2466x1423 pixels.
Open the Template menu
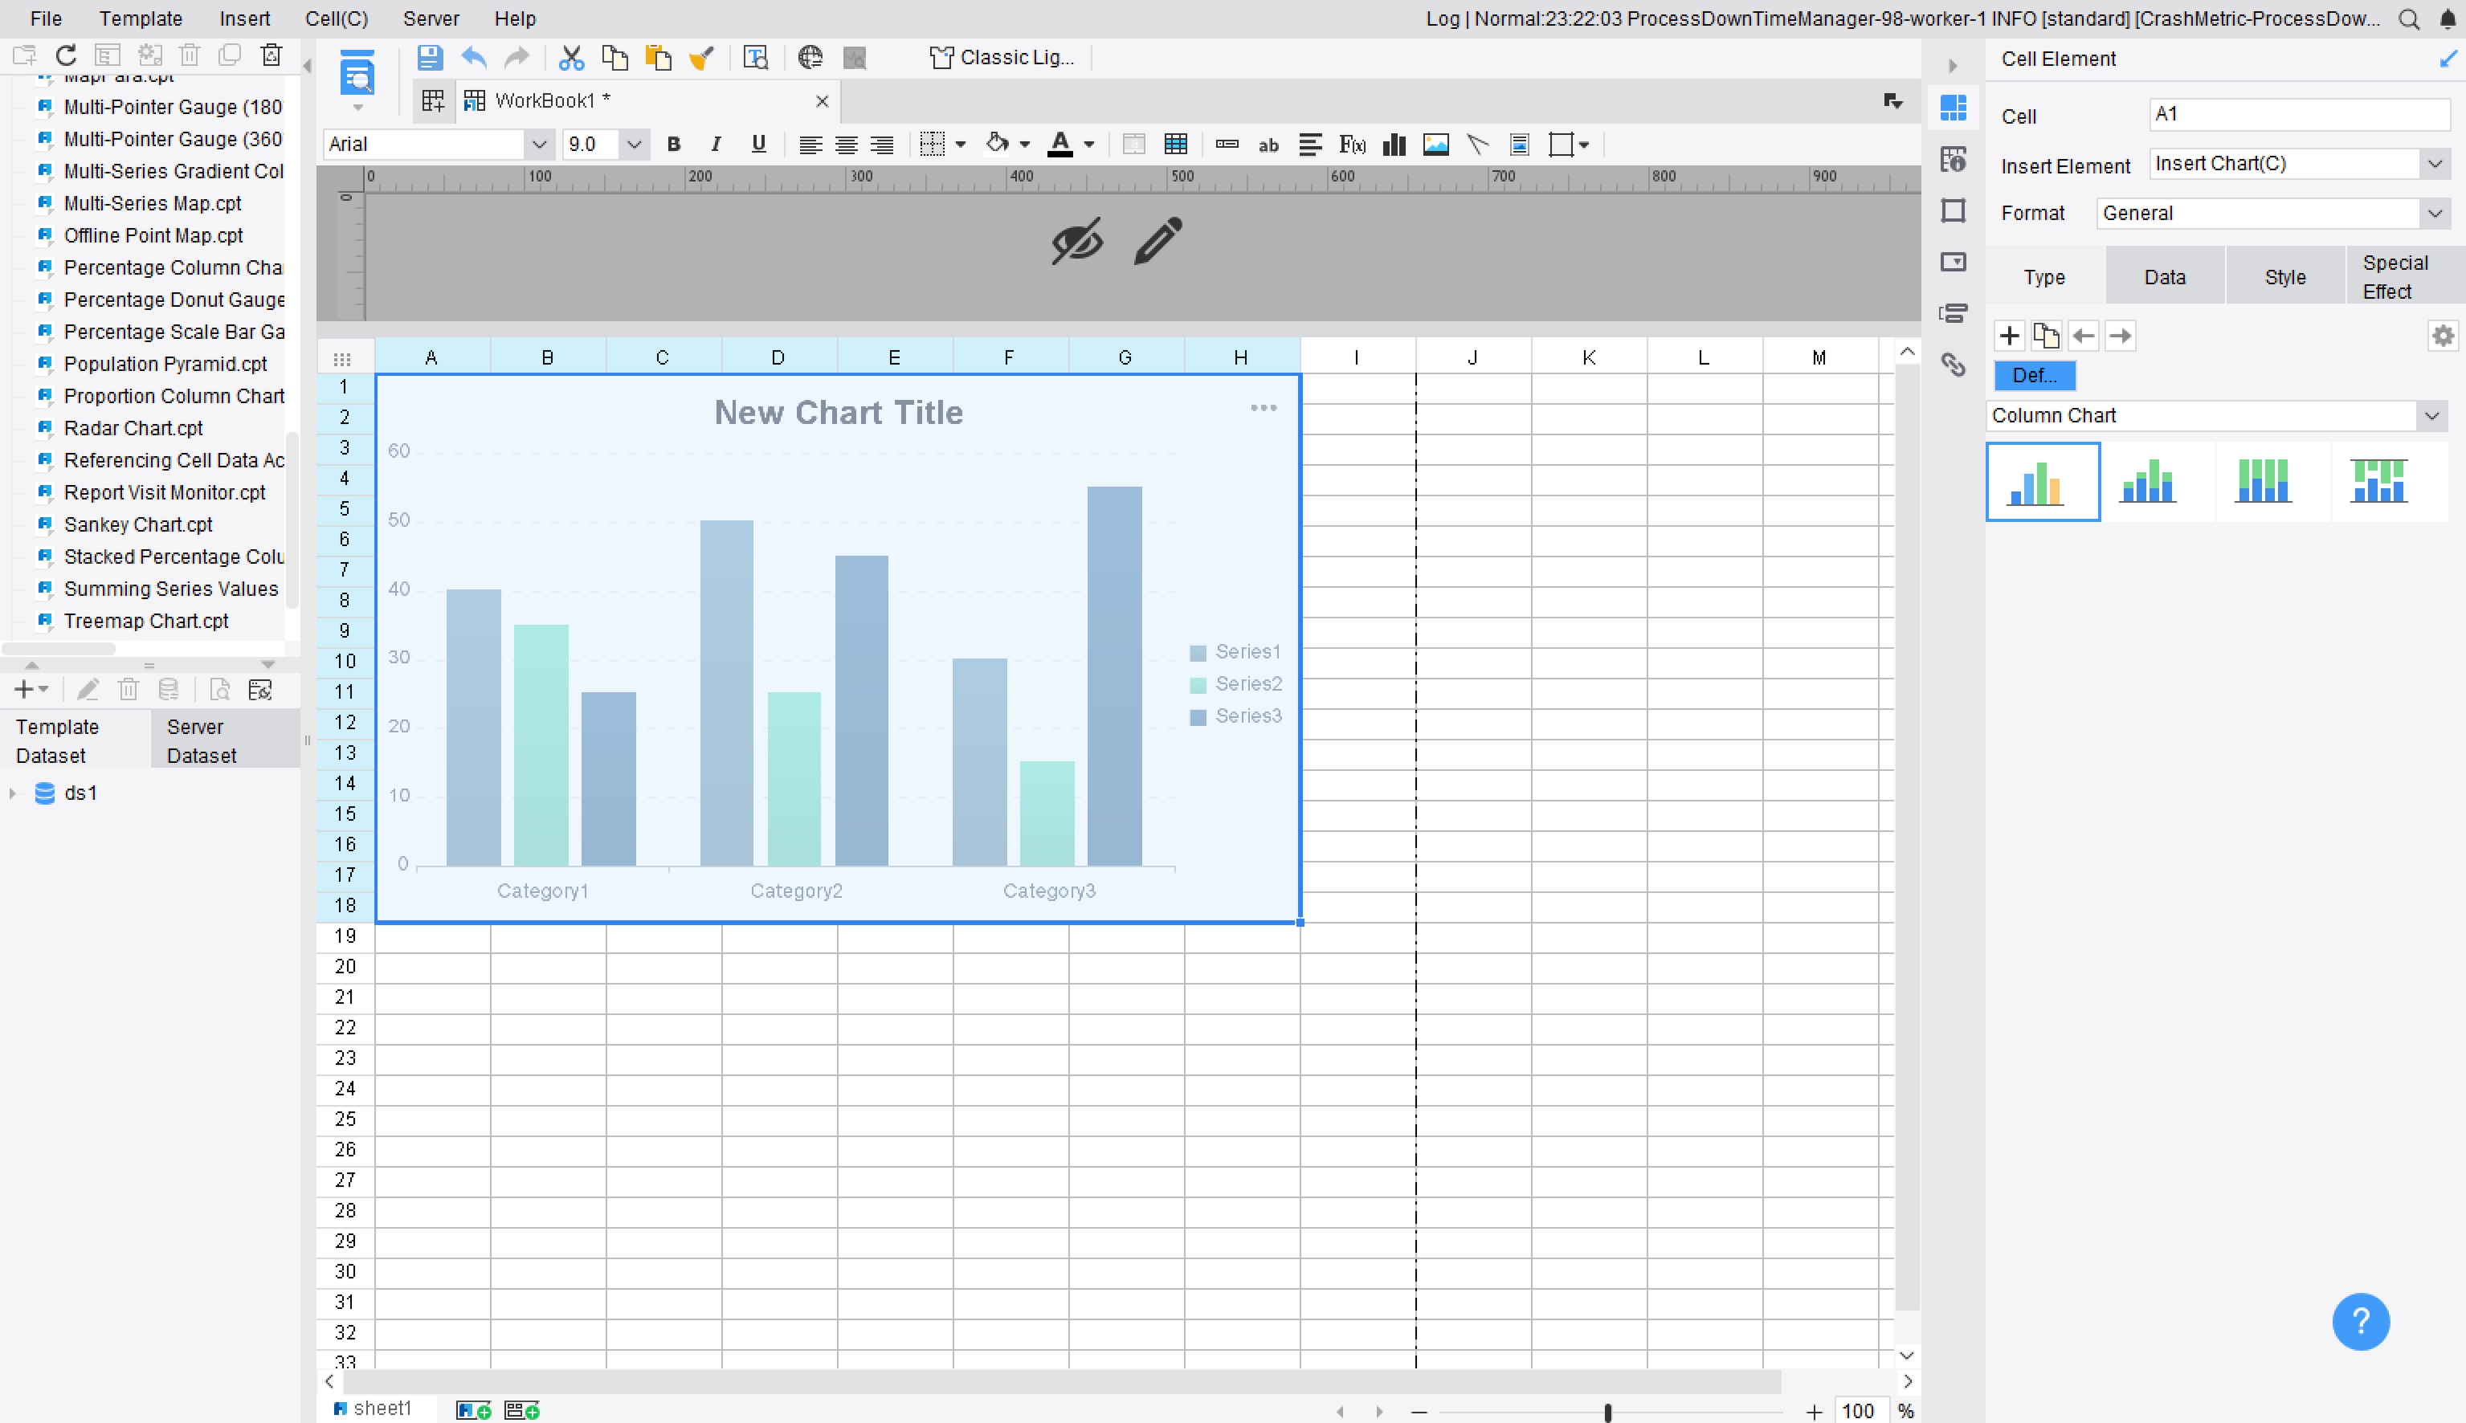coord(141,18)
